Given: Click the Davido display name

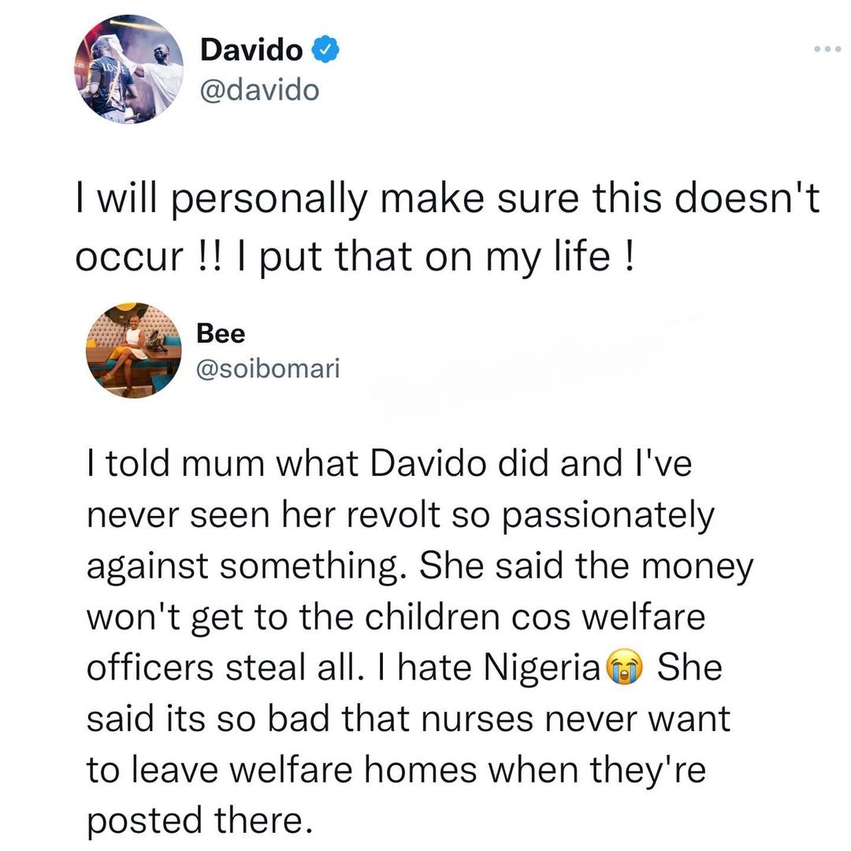Looking at the screenshot, I should [251, 51].
